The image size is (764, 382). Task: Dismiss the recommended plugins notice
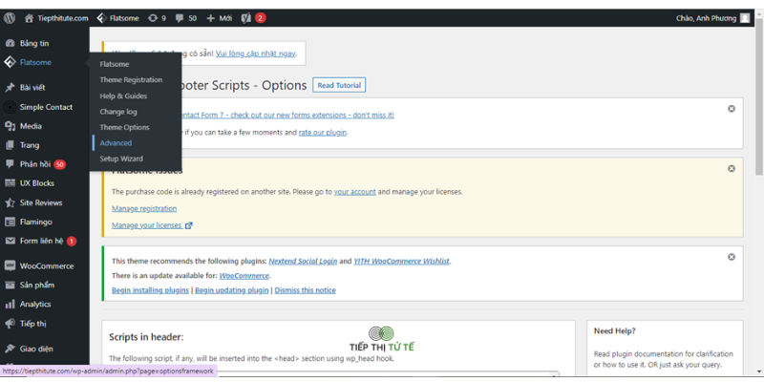point(732,257)
